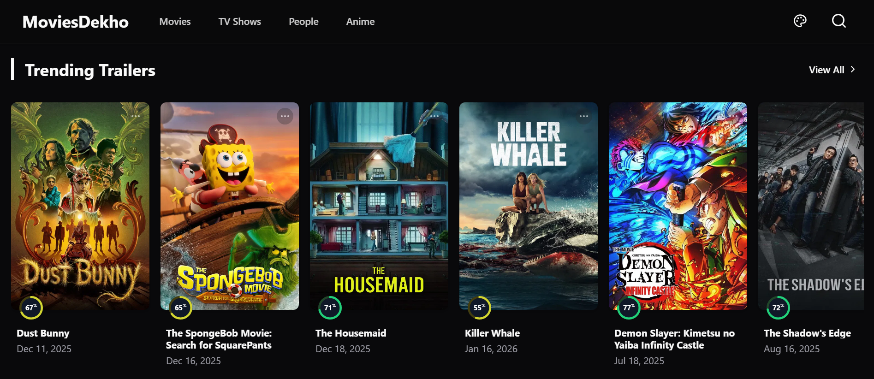The width and height of the screenshot is (874, 379).
Task: Go to the Movies nav item
Action: (175, 22)
